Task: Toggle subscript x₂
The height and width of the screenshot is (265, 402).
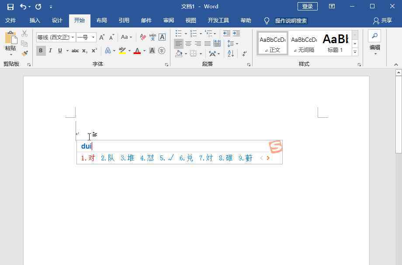Action: click(85, 51)
